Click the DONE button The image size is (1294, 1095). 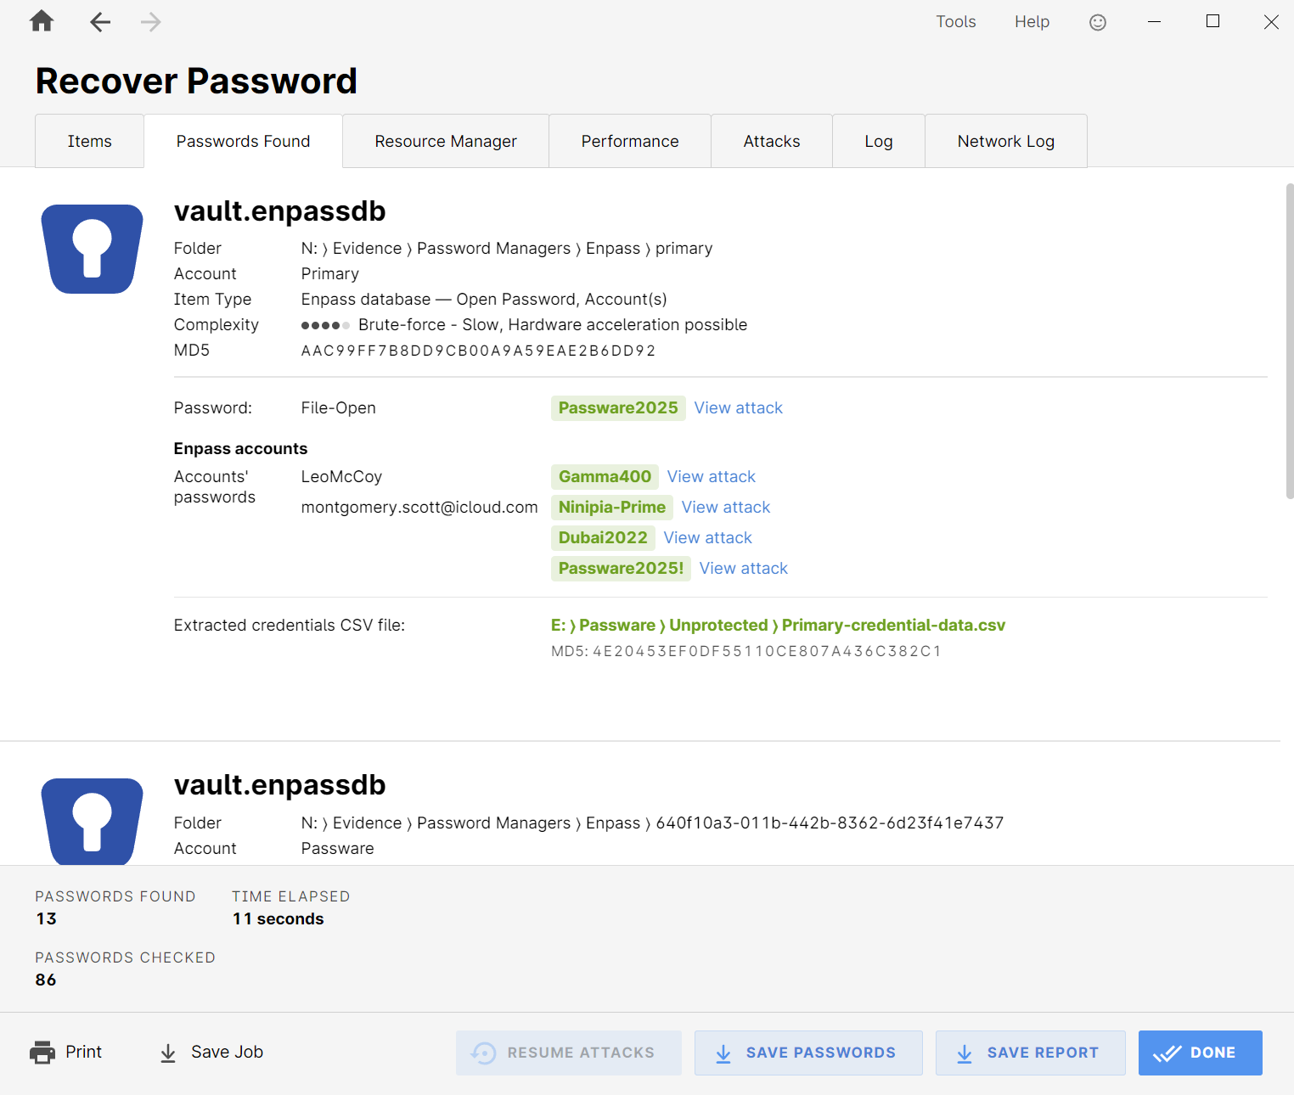1200,1053
